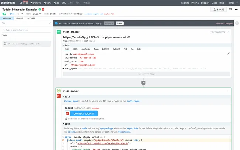Click the Node.js step icon

click(59, 91)
